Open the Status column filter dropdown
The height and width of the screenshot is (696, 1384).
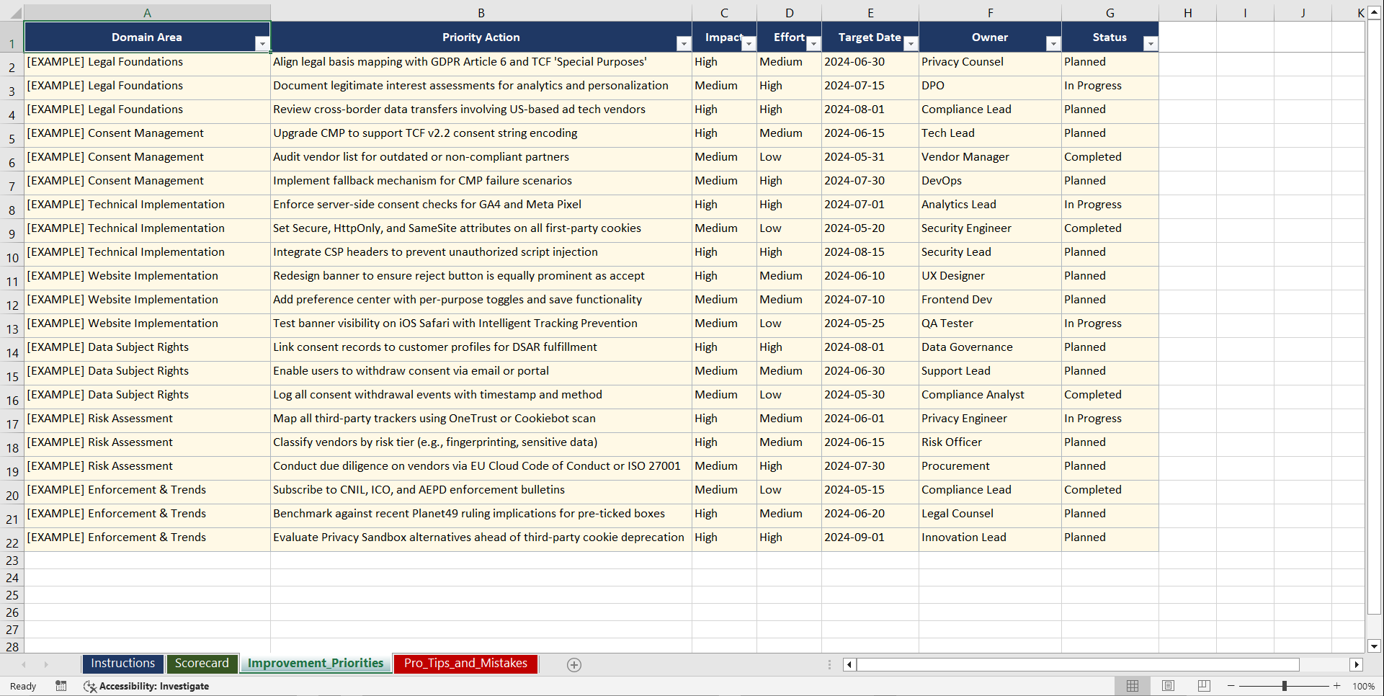1150,44
